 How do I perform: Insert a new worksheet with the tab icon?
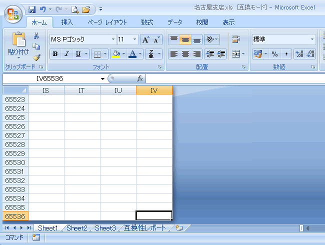(x=179, y=228)
